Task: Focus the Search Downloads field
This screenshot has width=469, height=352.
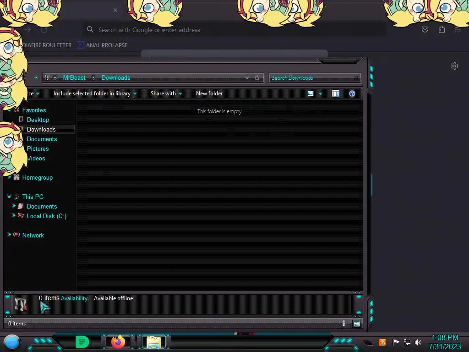Action: click(x=315, y=78)
